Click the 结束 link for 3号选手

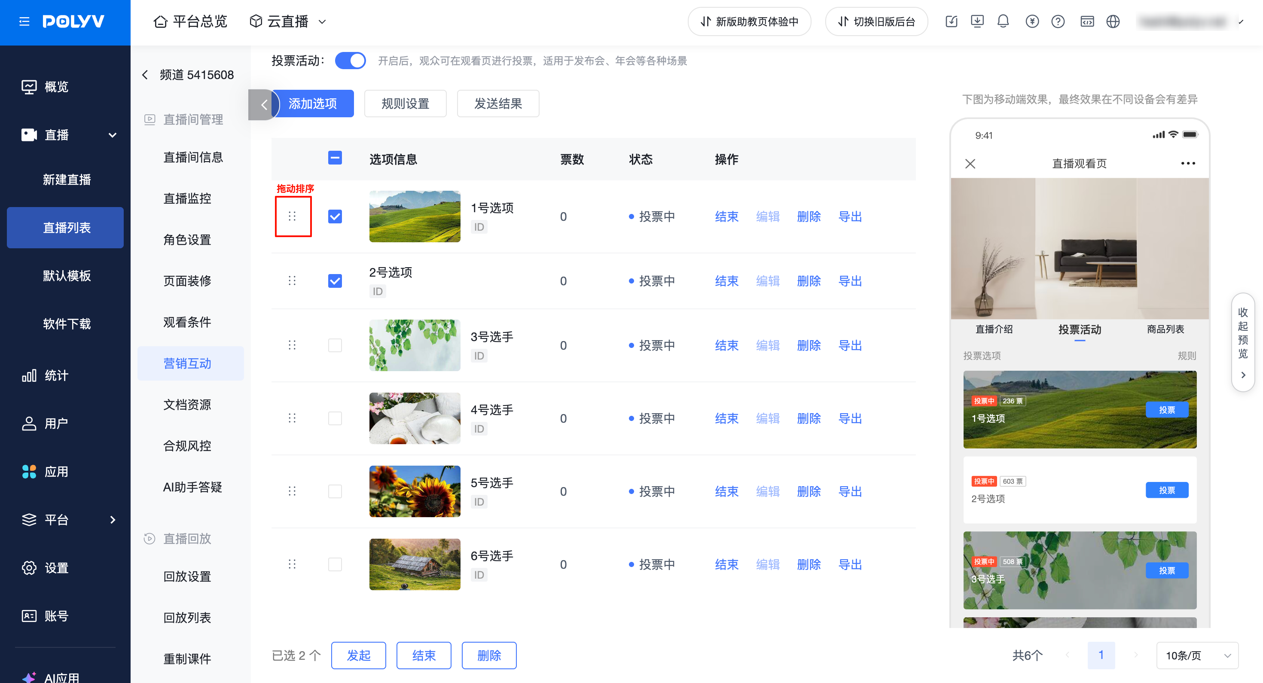coord(726,345)
